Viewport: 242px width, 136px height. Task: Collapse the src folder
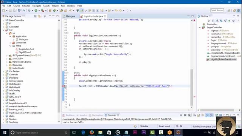tap(7, 33)
